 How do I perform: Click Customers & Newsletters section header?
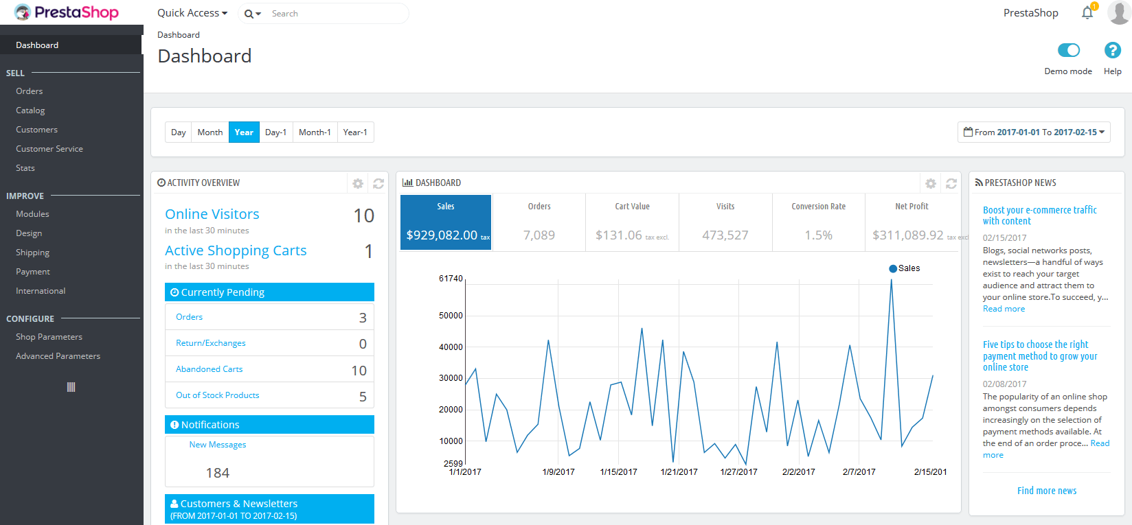click(x=269, y=509)
